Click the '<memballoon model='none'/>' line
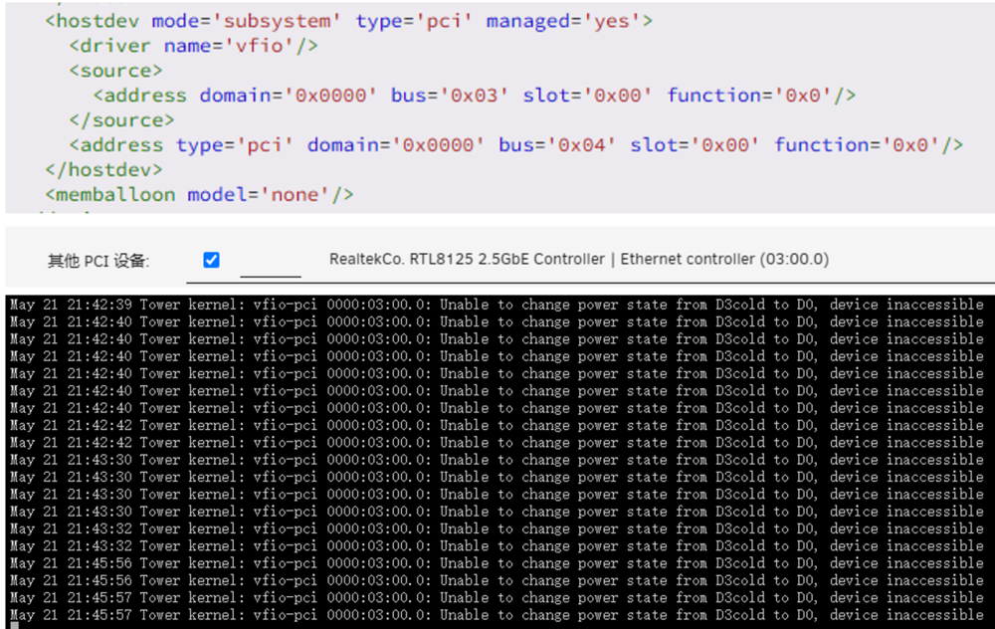This screenshot has height=629, width=995. 199,194
